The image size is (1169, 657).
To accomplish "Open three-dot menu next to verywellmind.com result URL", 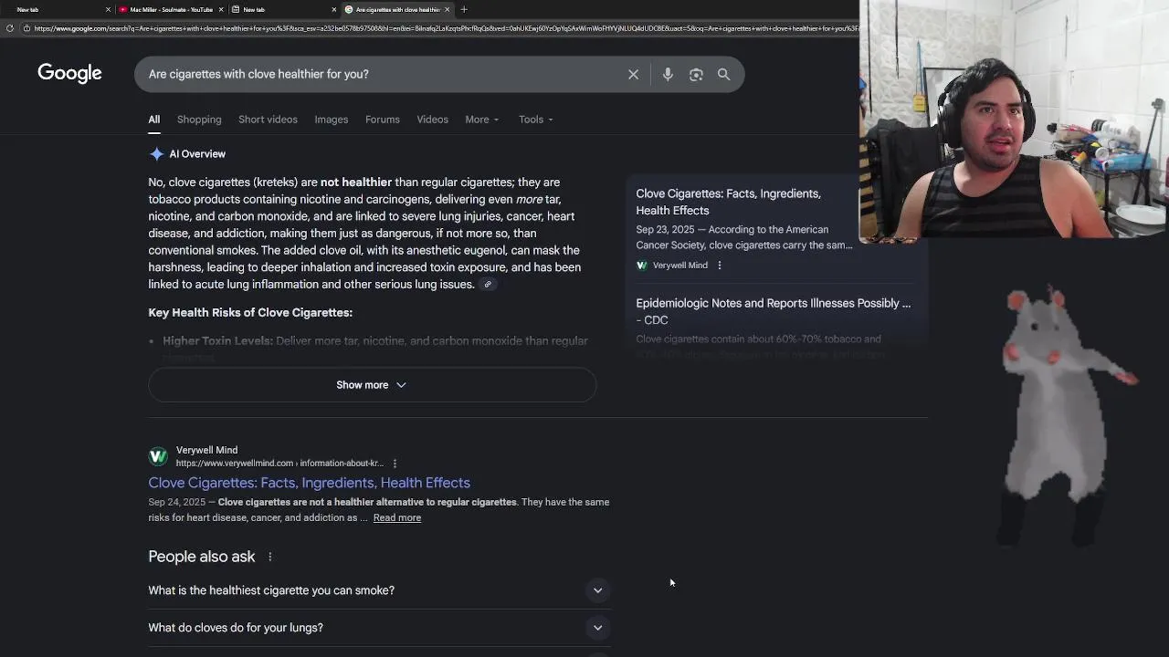I will pyautogui.click(x=395, y=464).
